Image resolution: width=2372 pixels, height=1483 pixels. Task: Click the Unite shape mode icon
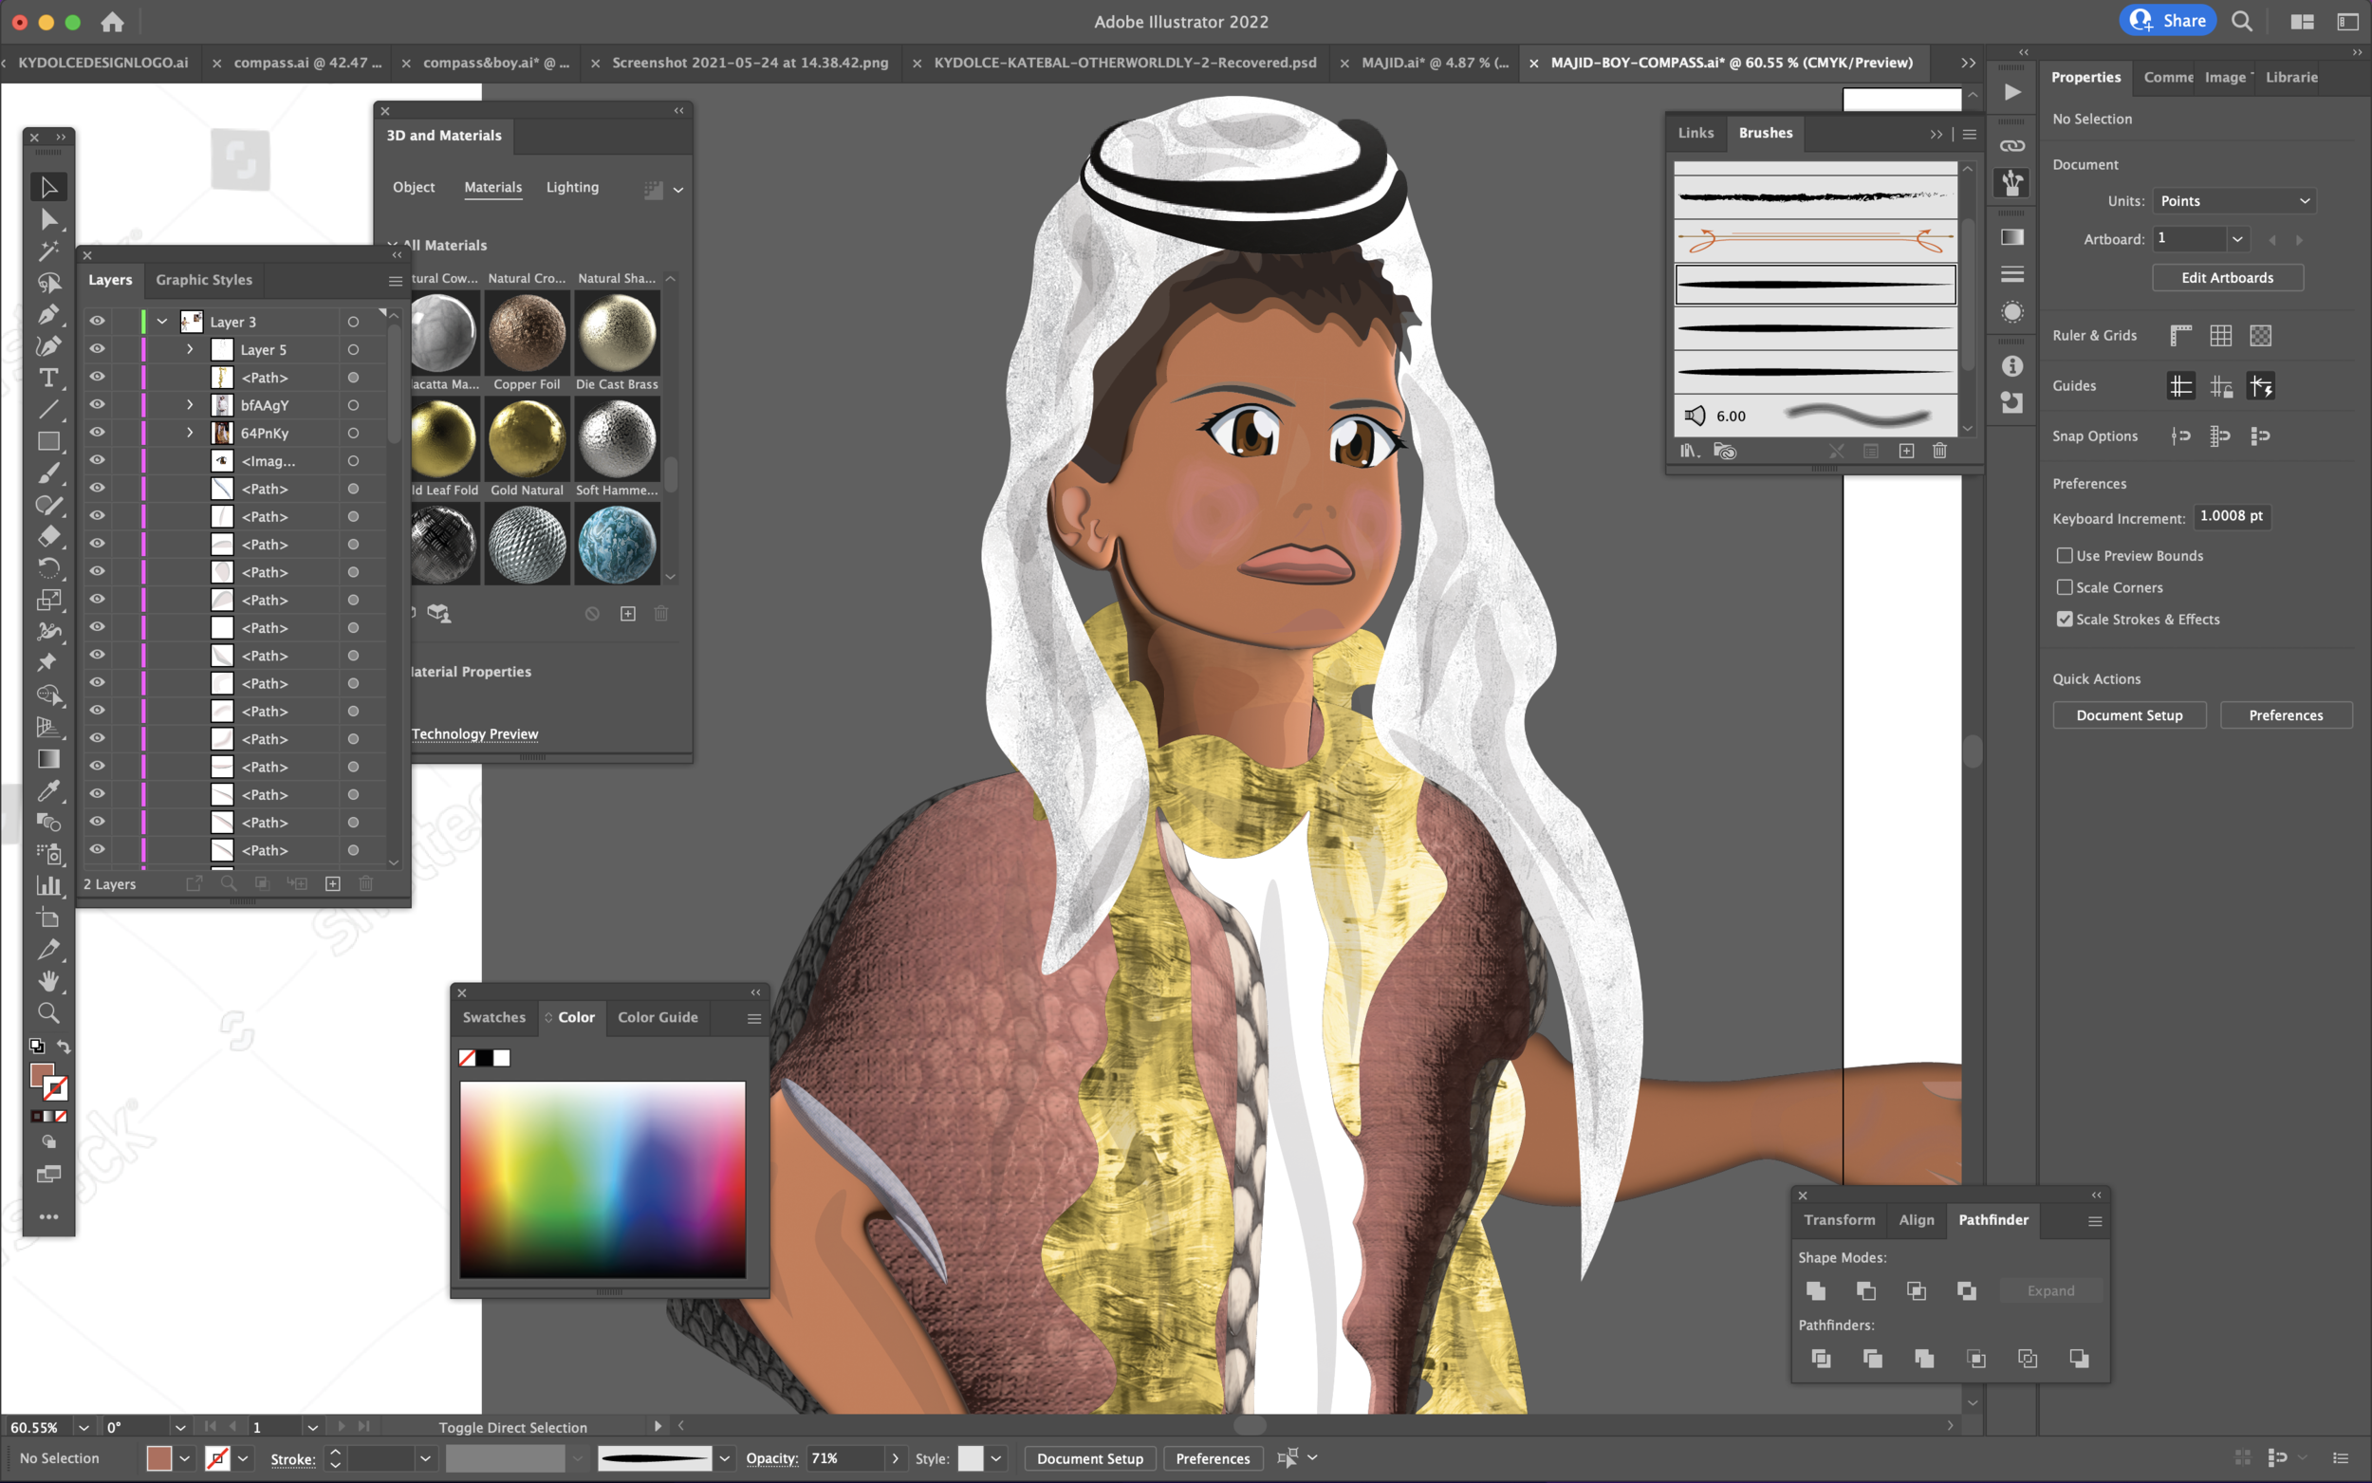click(x=1816, y=1290)
